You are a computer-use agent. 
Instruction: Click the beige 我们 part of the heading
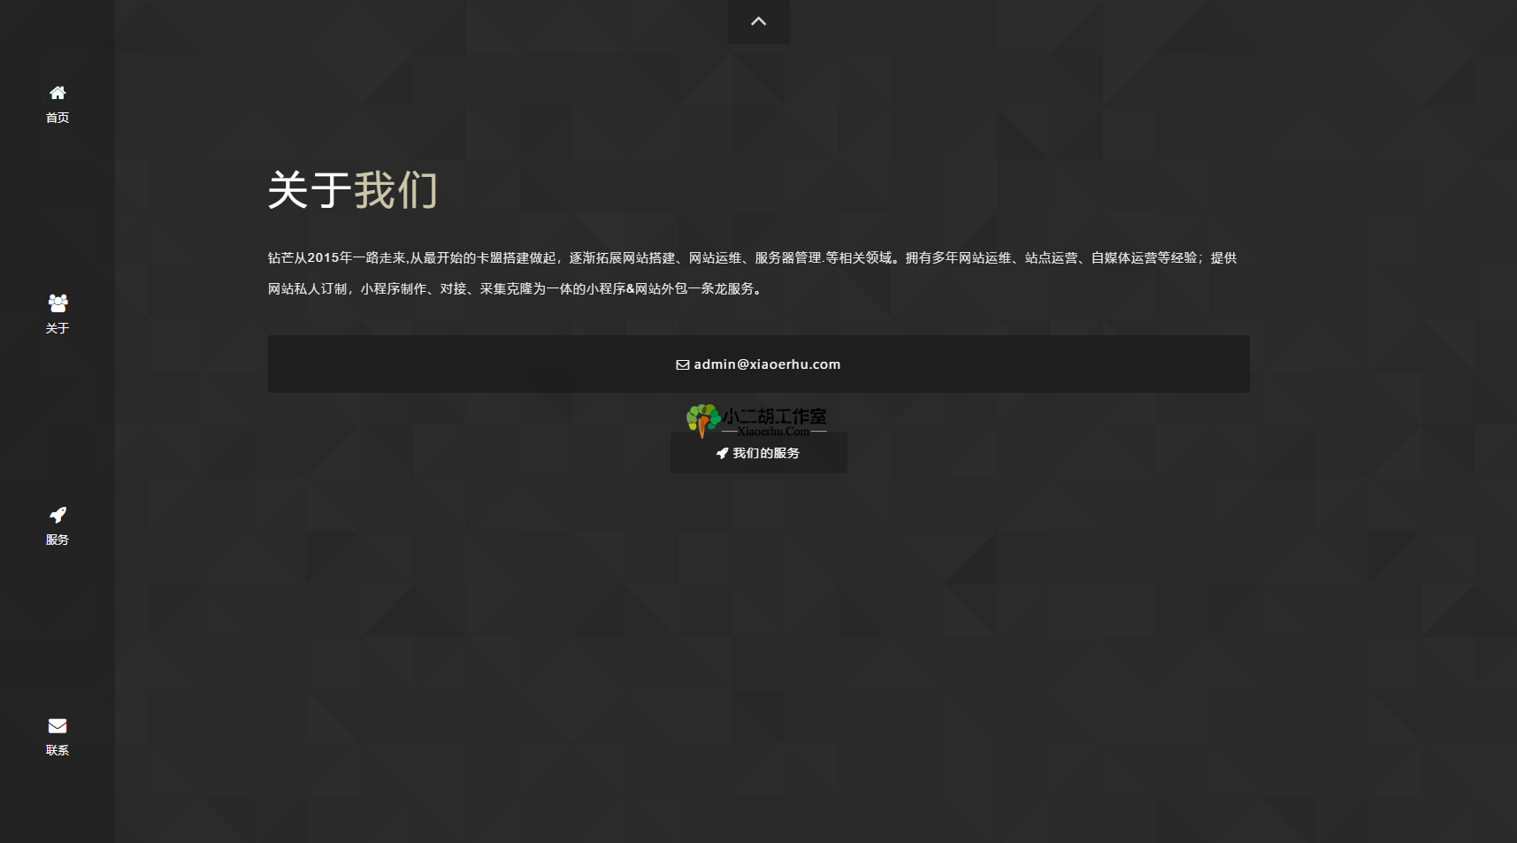[395, 191]
